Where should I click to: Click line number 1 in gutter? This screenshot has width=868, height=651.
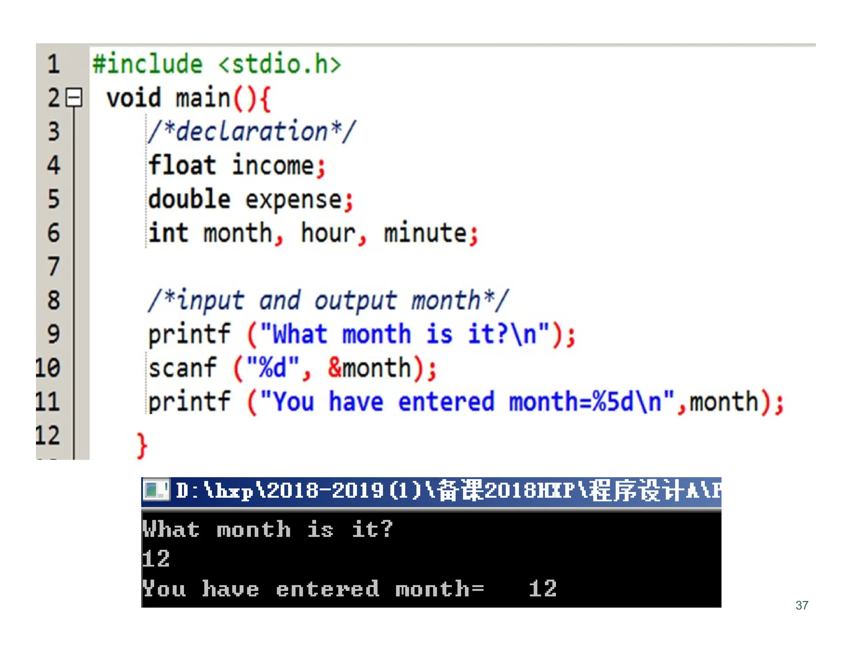(x=53, y=64)
